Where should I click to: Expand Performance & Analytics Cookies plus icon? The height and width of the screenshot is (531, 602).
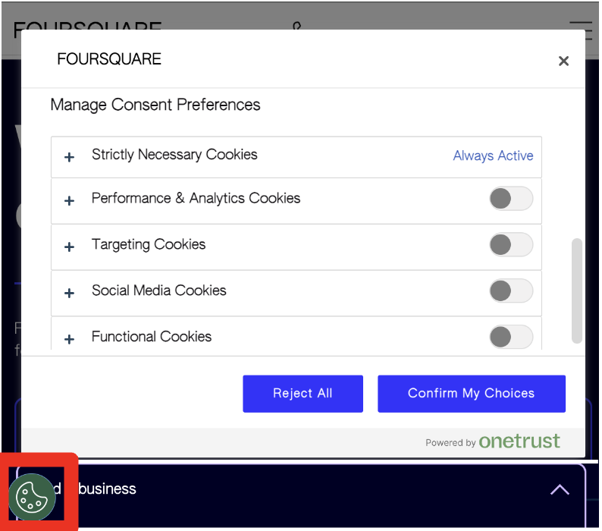70,201
